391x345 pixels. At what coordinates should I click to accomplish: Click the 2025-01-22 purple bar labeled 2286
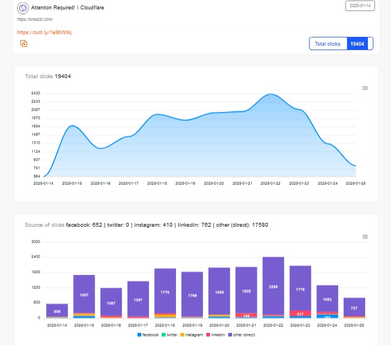coord(273,286)
